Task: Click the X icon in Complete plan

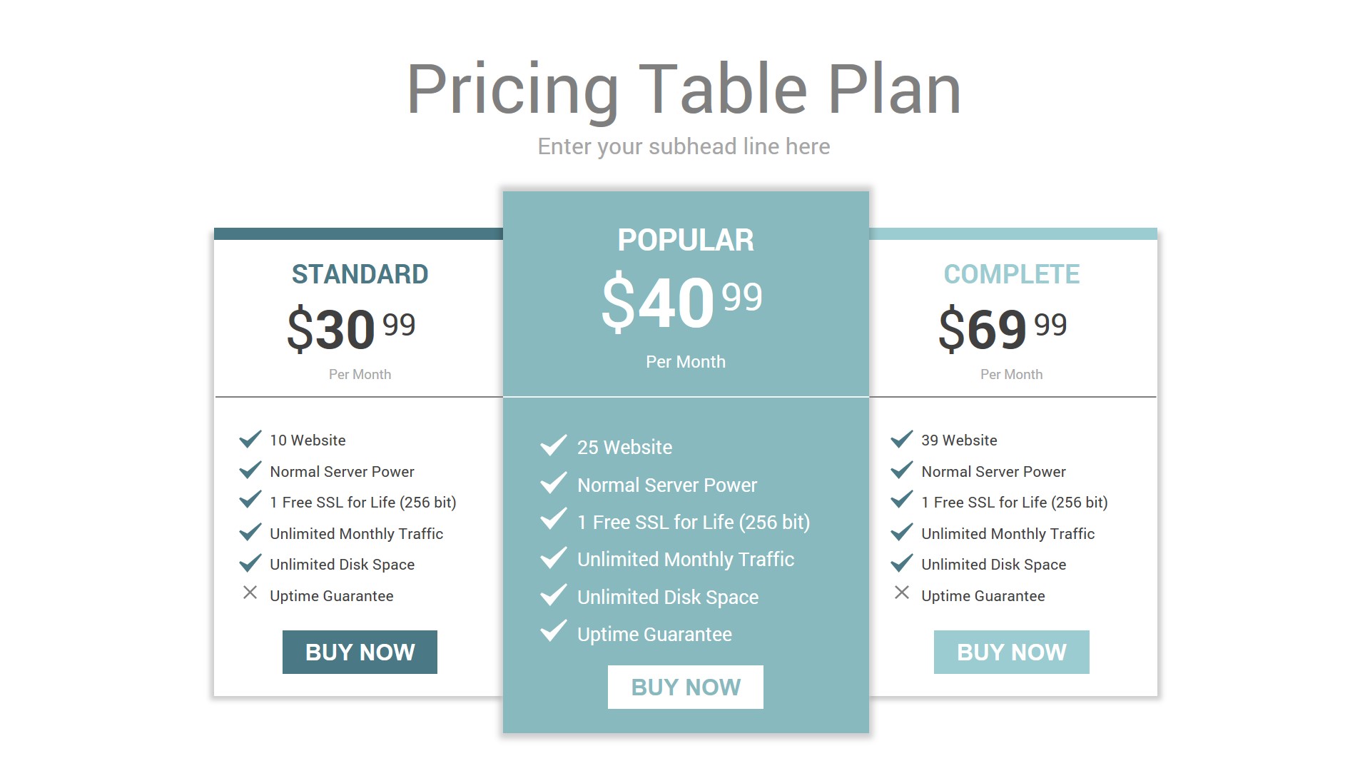Action: pyautogui.click(x=902, y=593)
